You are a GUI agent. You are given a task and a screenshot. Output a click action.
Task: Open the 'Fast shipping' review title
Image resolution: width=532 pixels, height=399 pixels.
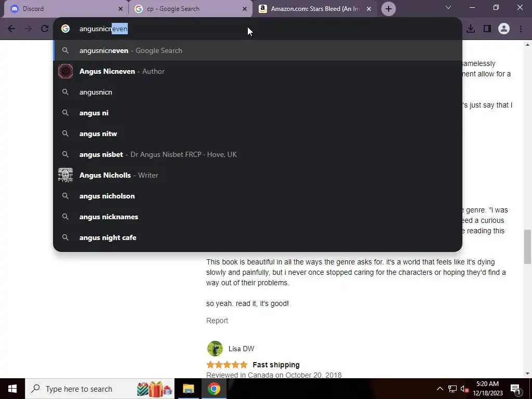pos(276,365)
